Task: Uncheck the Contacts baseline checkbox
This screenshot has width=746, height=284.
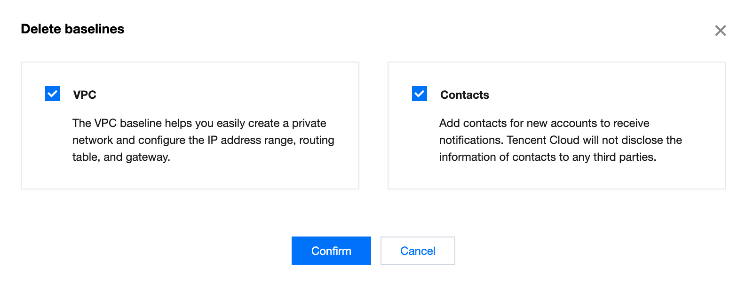Action: pos(420,94)
